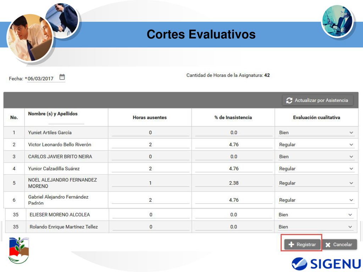Screen dimensions: 363x272
Task: Click the plus icon on Registrar
Action: click(x=291, y=244)
